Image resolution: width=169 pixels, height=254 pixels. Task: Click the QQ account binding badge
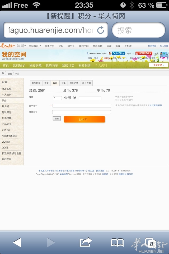pos(116,53)
